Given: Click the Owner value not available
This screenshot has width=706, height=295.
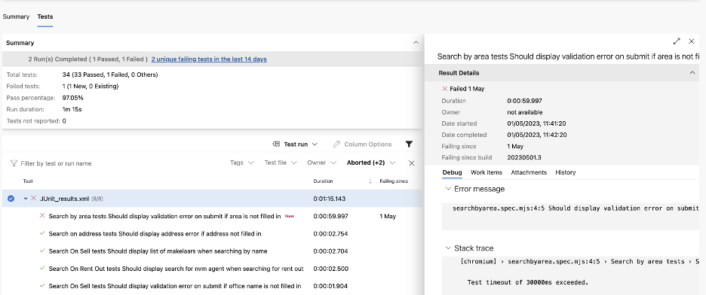Looking at the screenshot, I should [525, 112].
